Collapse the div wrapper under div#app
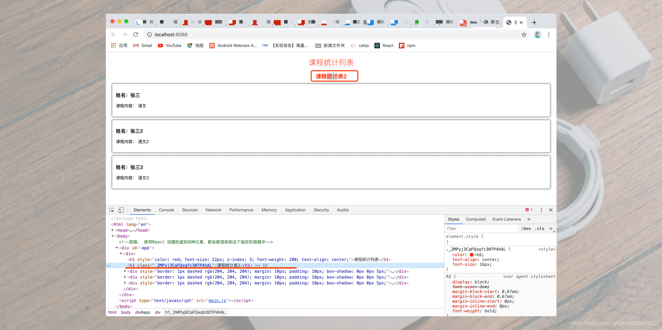Screen dimensions: 662x330 coord(121,253)
